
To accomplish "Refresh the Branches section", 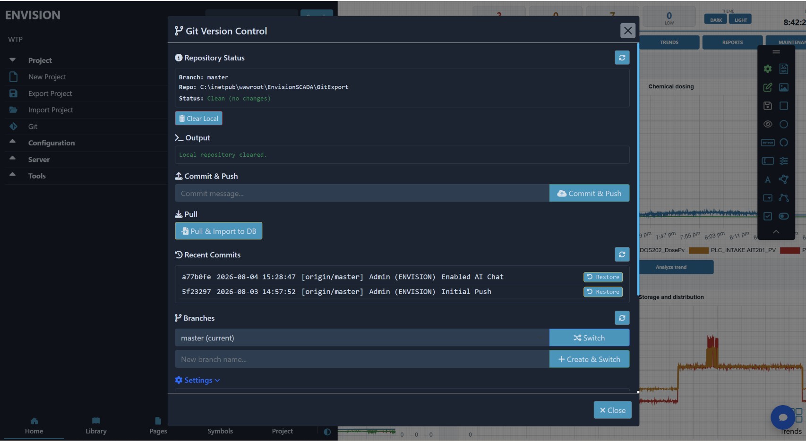I will click(622, 318).
